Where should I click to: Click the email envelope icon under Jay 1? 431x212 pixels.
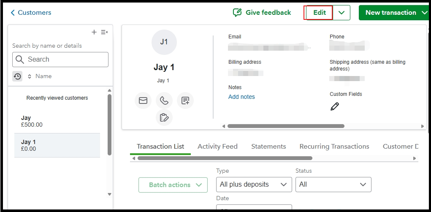(143, 101)
